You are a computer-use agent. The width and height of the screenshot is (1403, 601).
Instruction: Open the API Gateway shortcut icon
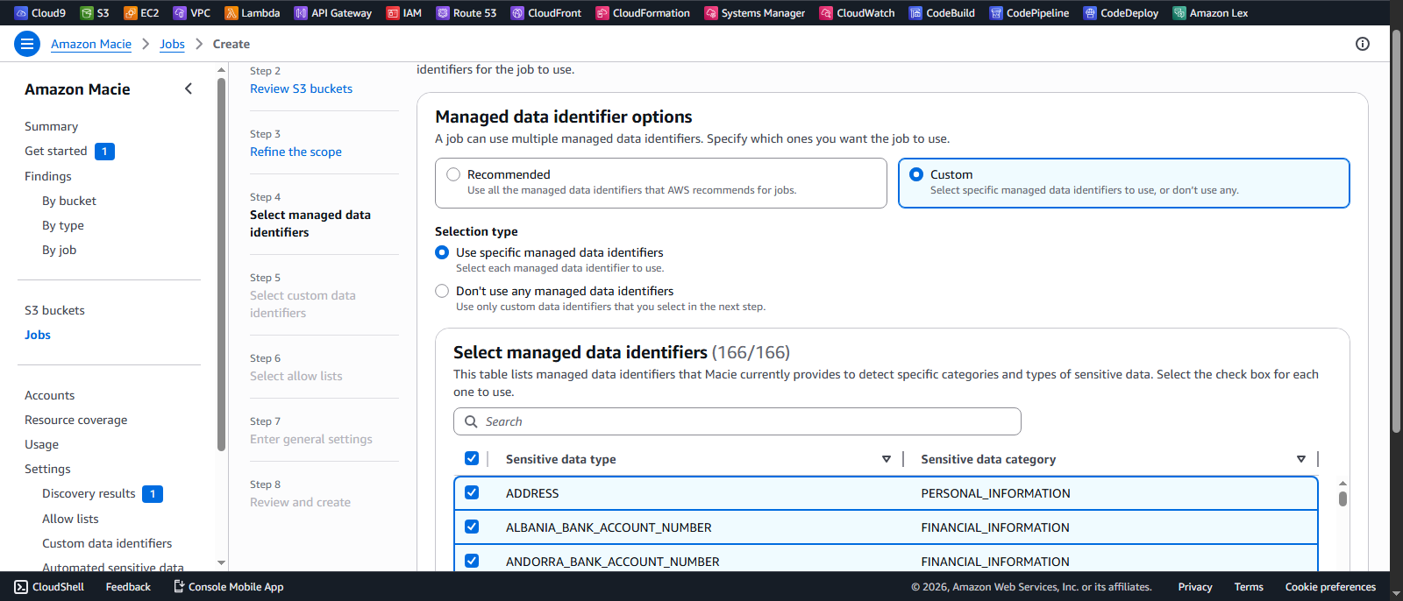301,13
